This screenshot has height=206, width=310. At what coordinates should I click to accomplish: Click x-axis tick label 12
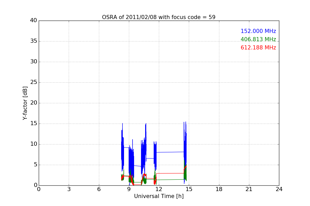coord(159,189)
